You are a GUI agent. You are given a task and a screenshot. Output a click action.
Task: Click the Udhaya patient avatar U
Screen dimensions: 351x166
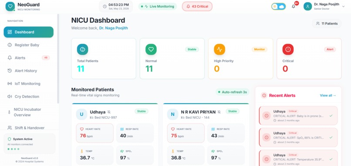click(82, 114)
